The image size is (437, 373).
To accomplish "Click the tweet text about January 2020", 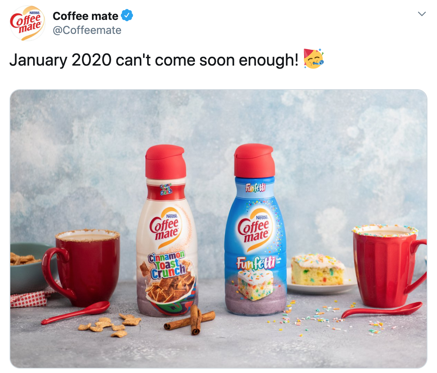I will pyautogui.click(x=154, y=60).
